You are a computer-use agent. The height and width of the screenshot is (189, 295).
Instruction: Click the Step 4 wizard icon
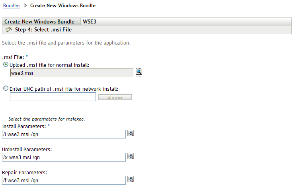pos(9,29)
